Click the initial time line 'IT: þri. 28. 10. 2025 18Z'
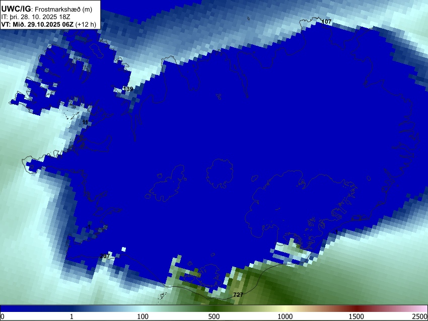The width and height of the screenshot is (428, 321). (36, 17)
